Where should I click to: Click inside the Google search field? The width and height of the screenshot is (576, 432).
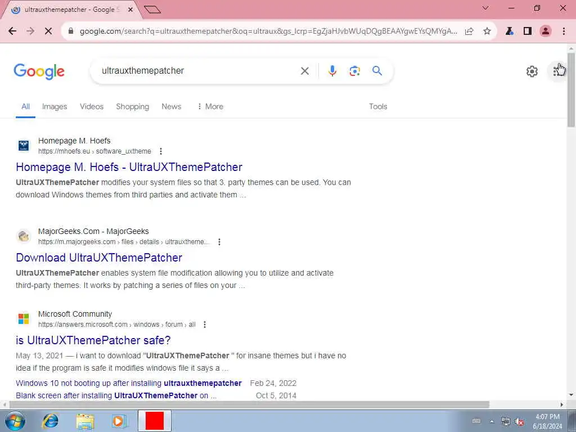click(199, 70)
